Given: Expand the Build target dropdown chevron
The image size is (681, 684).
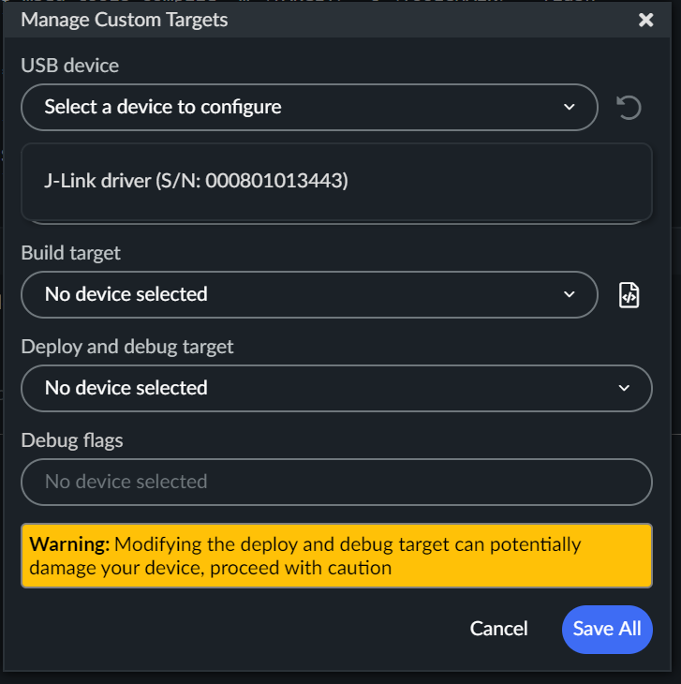Looking at the screenshot, I should (570, 295).
